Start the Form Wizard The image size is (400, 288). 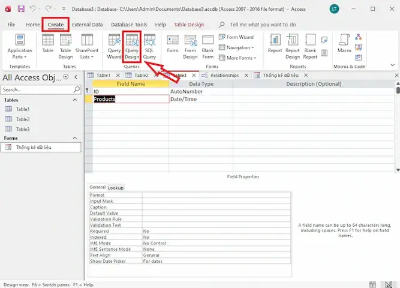tap(236, 37)
